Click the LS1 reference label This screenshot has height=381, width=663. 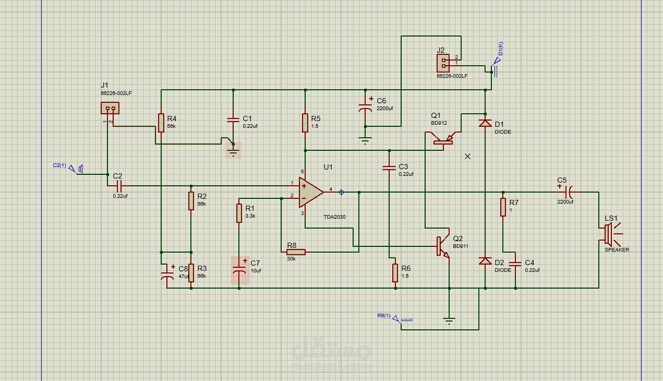(x=611, y=218)
